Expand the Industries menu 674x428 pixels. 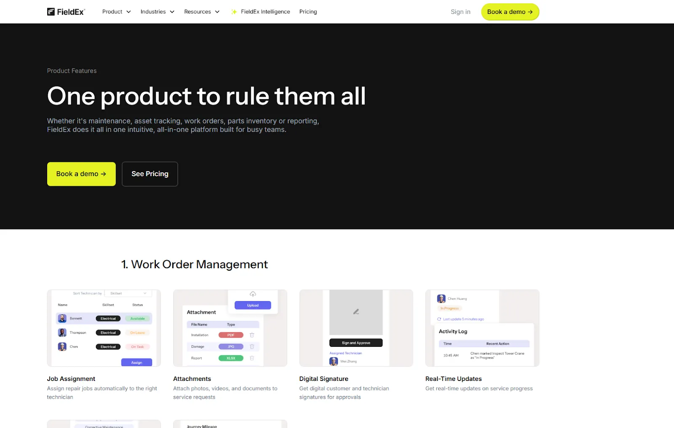click(x=157, y=12)
